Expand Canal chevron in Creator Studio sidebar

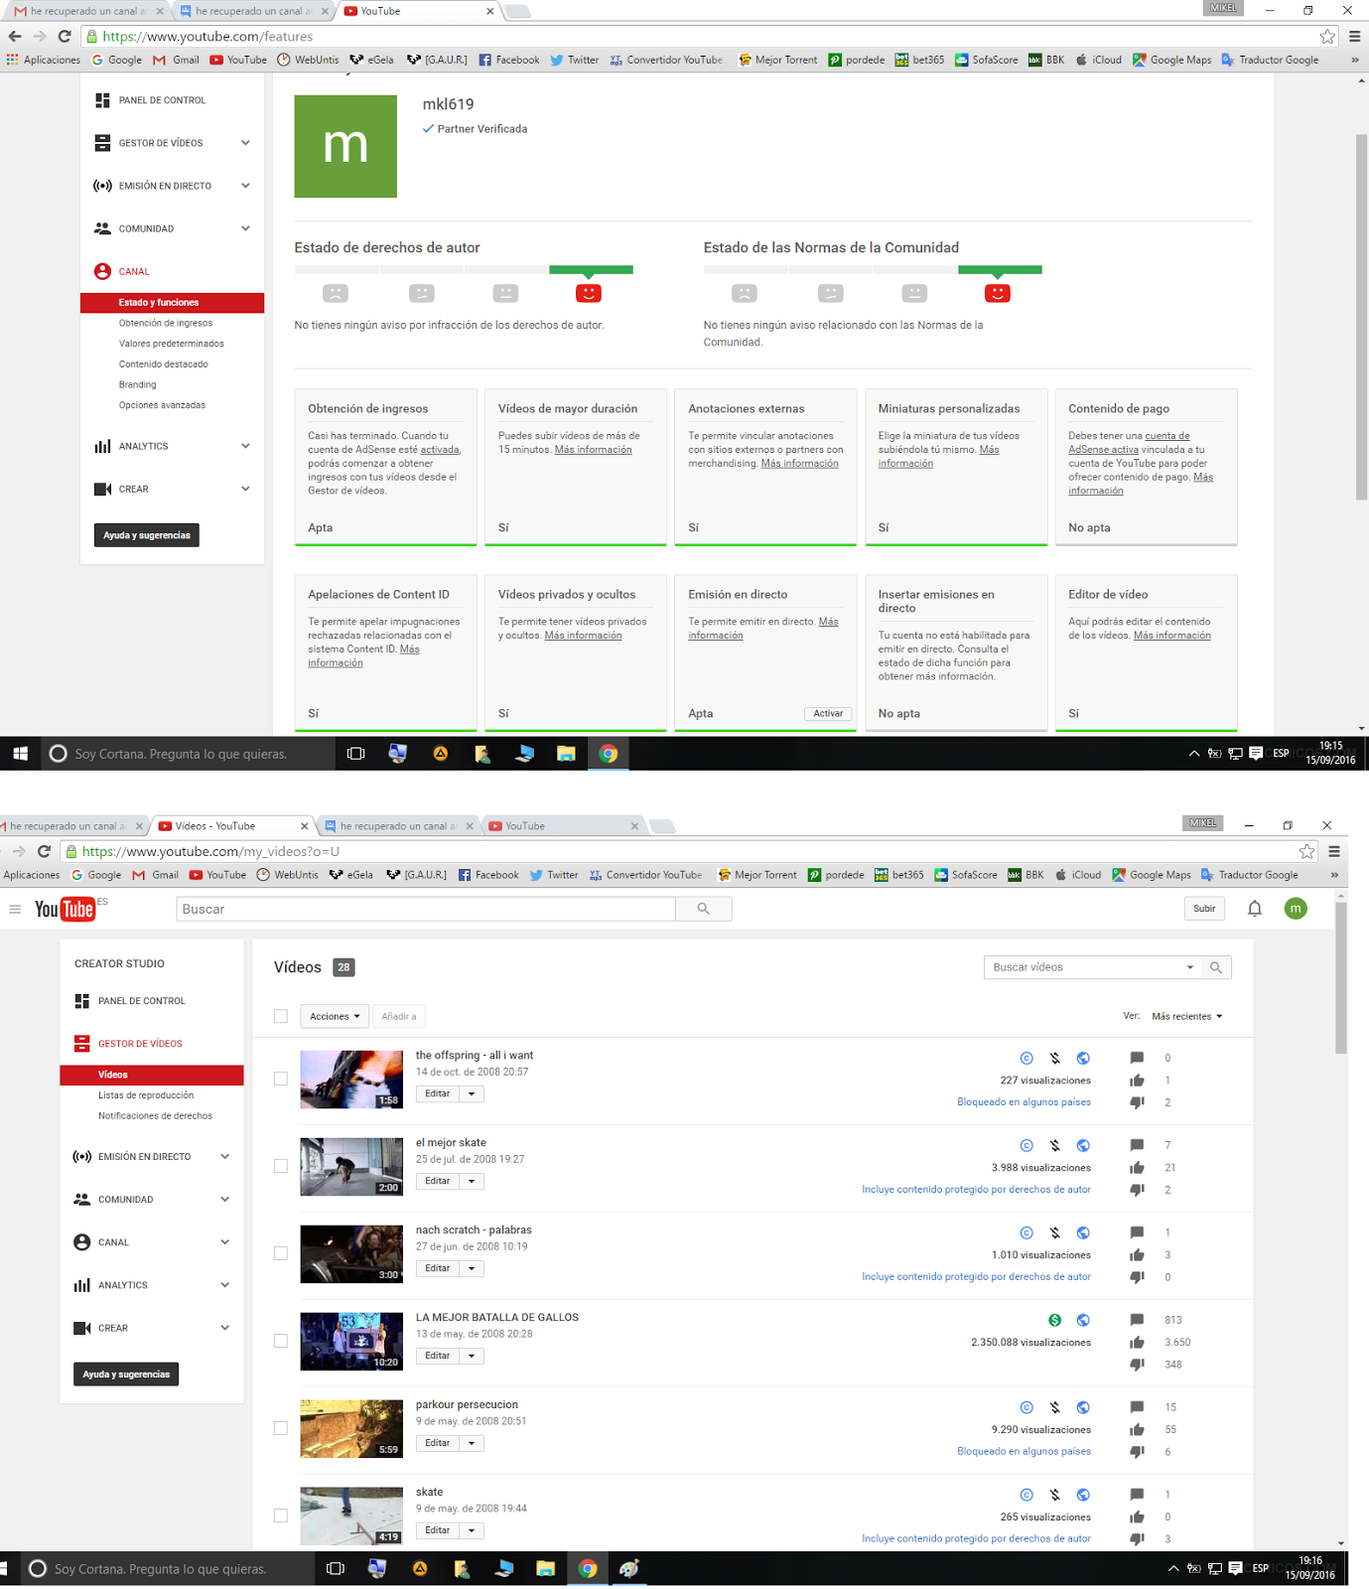coord(225,1242)
